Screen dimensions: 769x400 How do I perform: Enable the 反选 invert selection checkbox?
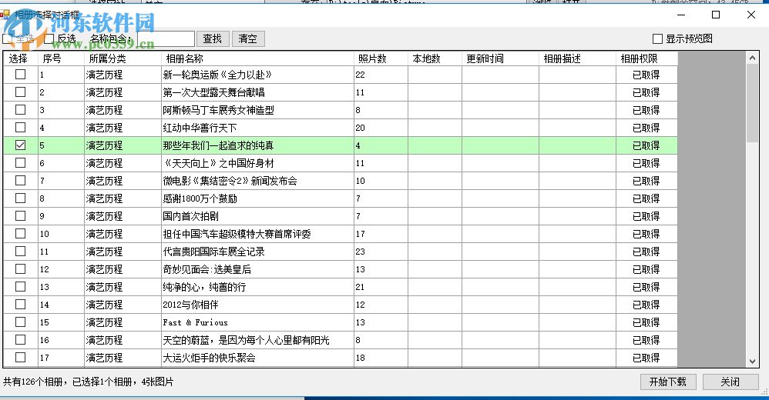pos(49,38)
